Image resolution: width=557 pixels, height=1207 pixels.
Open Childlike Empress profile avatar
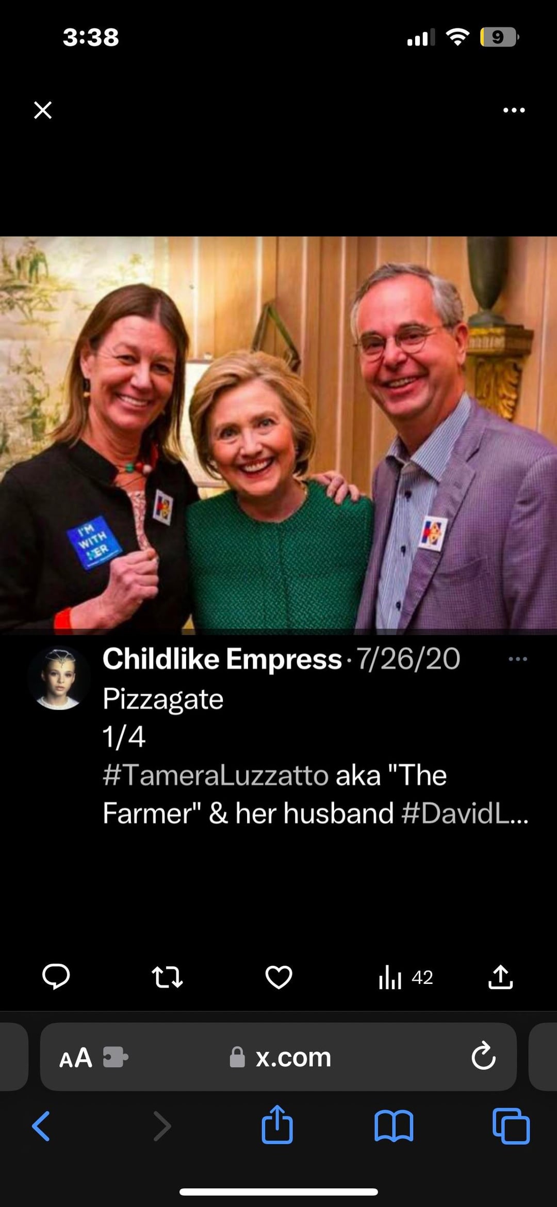(59, 678)
